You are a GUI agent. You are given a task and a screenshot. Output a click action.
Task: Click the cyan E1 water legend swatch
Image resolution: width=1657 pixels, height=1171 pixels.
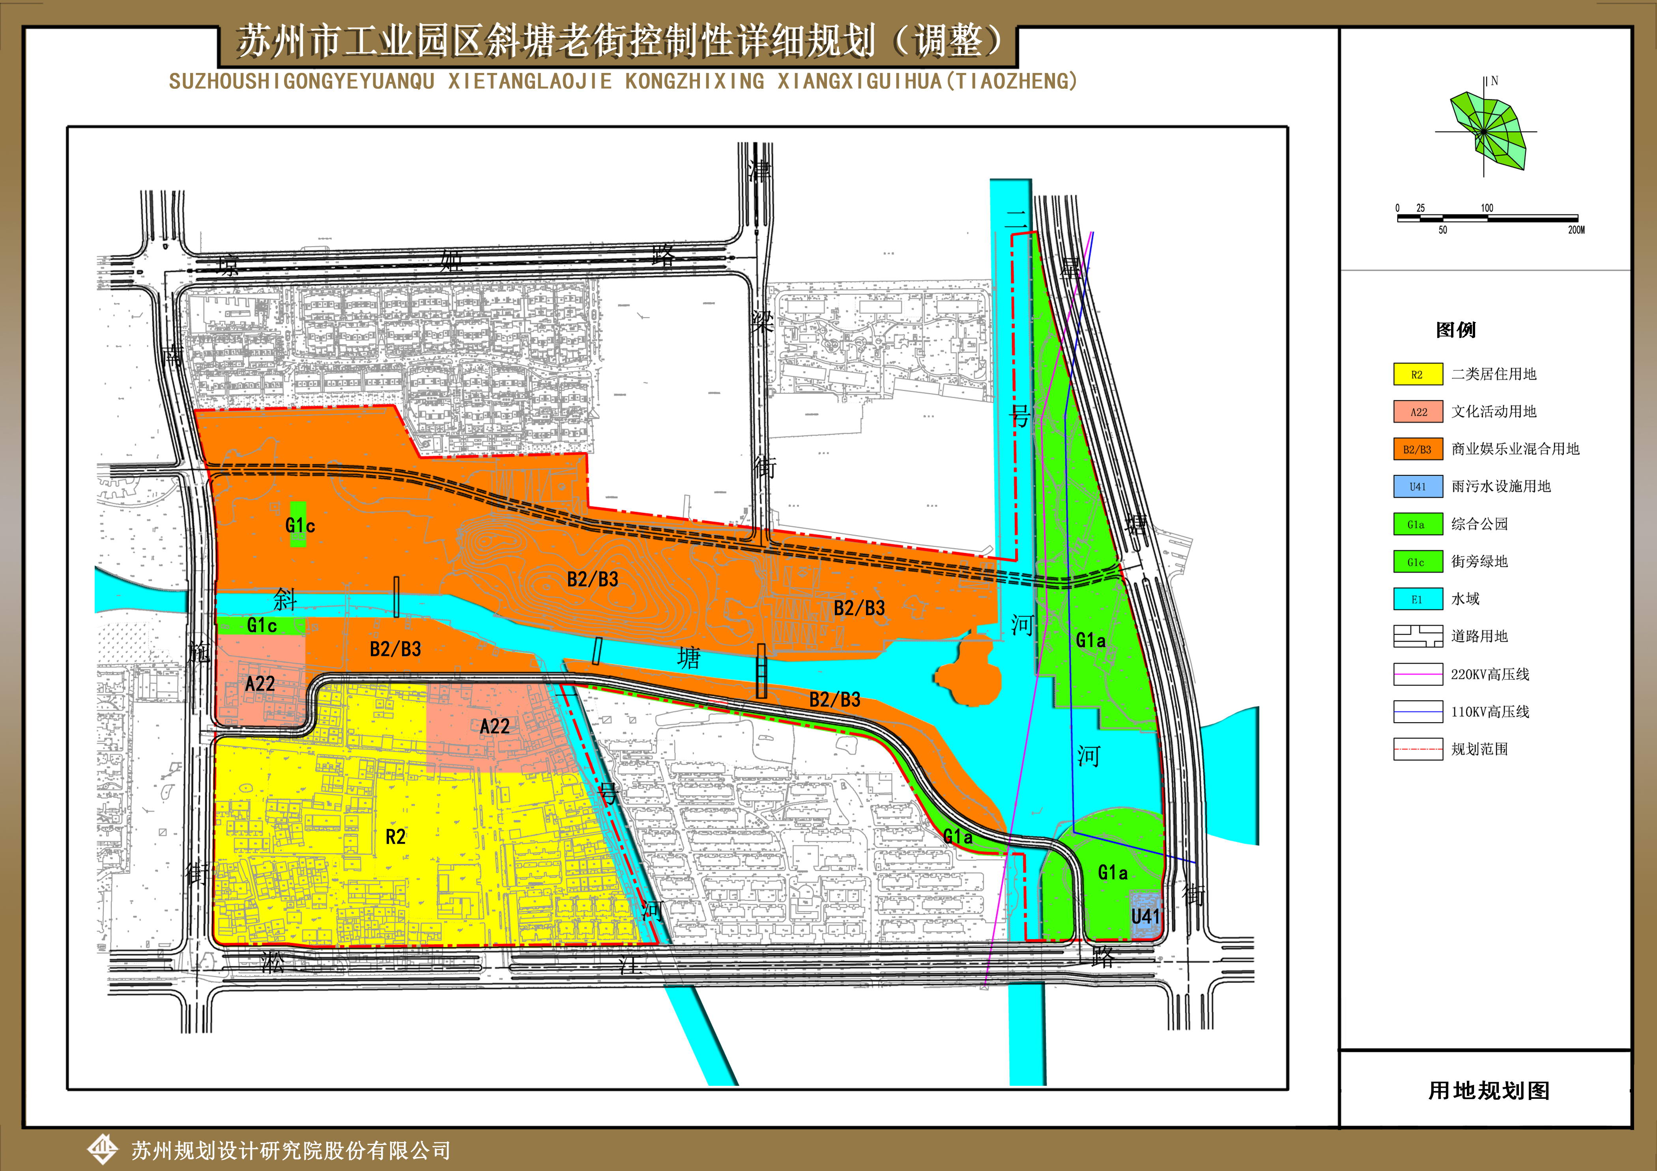1418,599
